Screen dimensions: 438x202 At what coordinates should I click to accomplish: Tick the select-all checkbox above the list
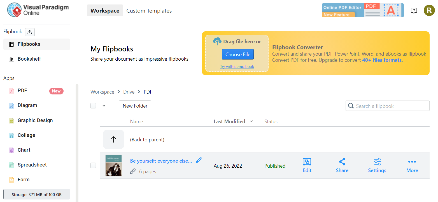[93, 106]
